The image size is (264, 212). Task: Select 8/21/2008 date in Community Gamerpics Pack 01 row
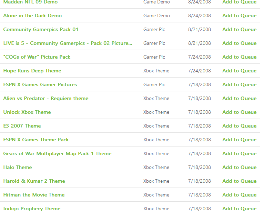(200, 29)
